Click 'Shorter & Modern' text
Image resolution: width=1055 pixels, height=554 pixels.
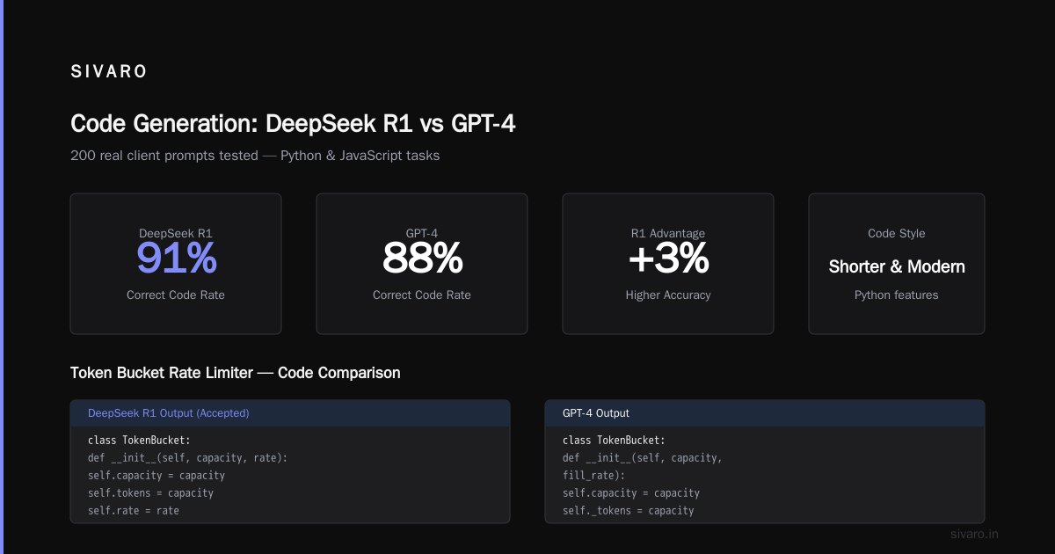tap(897, 266)
